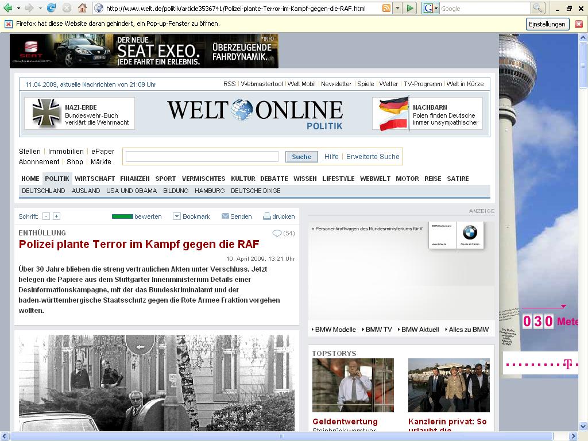
Task: Select the WEBWELT navigation tab
Action: tap(375, 179)
